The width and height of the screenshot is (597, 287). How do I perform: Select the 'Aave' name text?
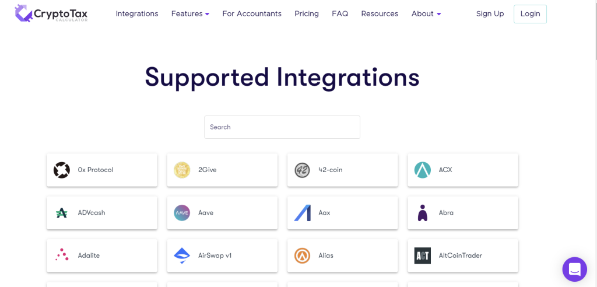point(206,213)
